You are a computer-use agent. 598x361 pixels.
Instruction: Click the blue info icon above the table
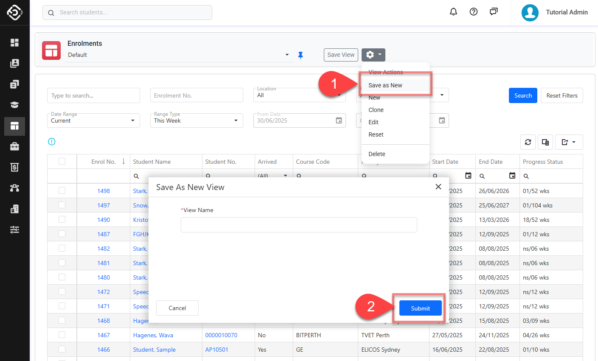(52, 142)
